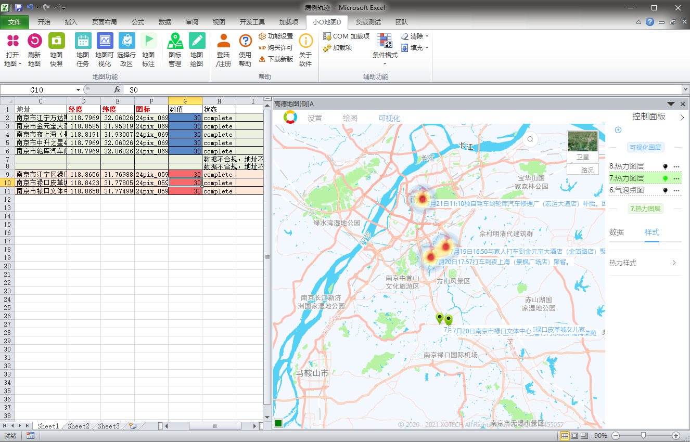Viewport: 690px width, 442px height.
Task: Click zoom in plus button
Action: click(x=676, y=435)
